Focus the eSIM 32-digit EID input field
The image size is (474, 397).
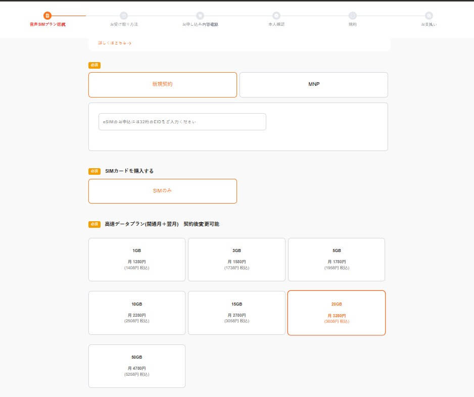click(x=182, y=122)
